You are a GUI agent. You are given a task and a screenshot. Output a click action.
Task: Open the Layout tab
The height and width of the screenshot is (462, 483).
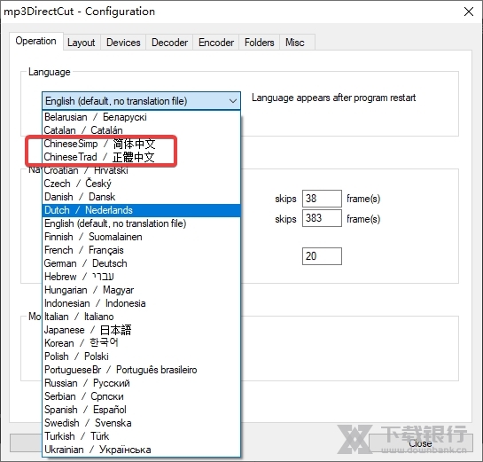[82, 43]
